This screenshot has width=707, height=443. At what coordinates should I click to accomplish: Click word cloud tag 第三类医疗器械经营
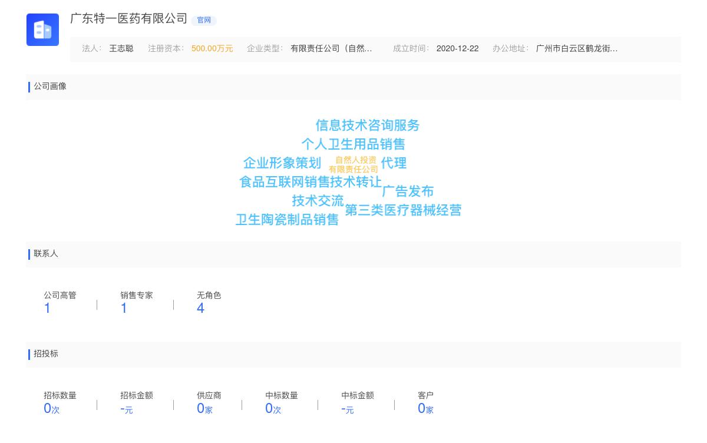(403, 210)
